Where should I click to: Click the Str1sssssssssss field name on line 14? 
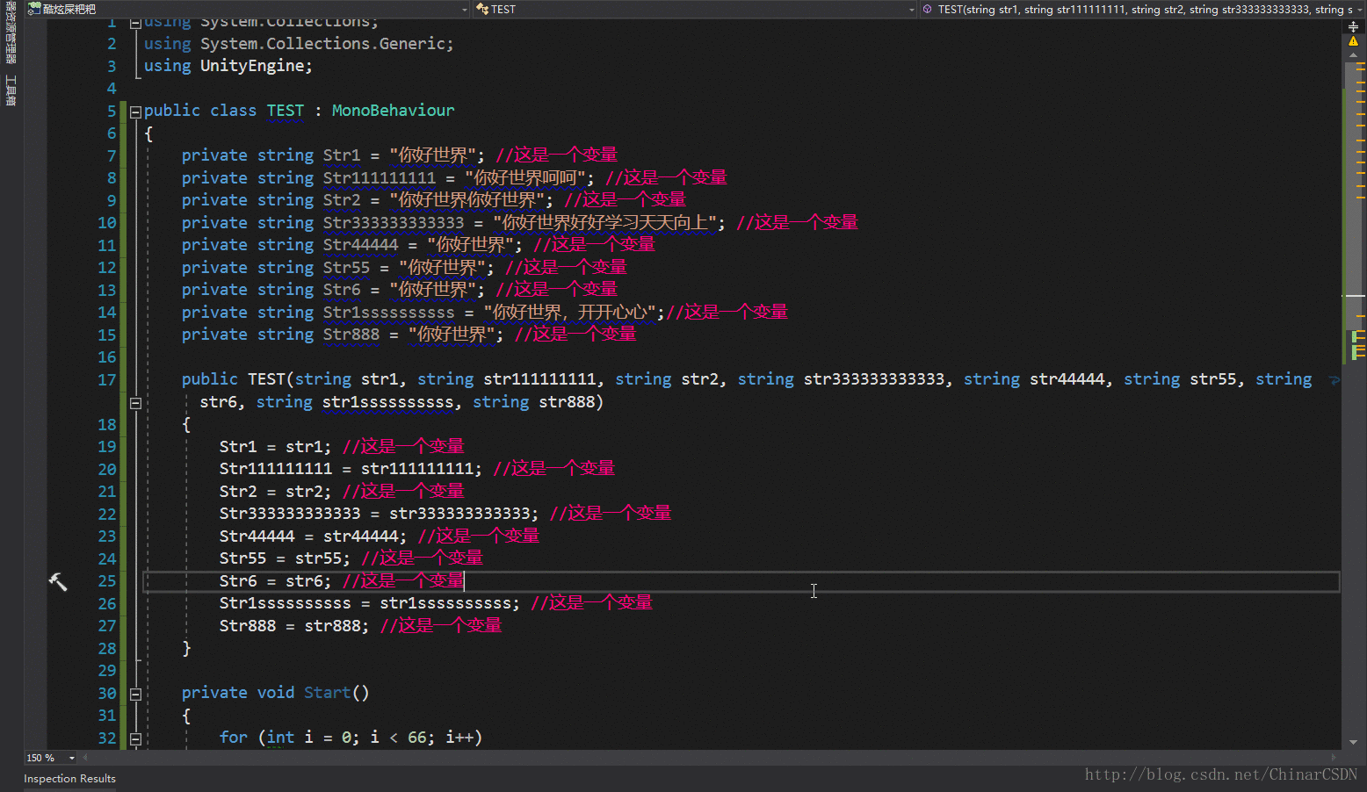click(389, 313)
